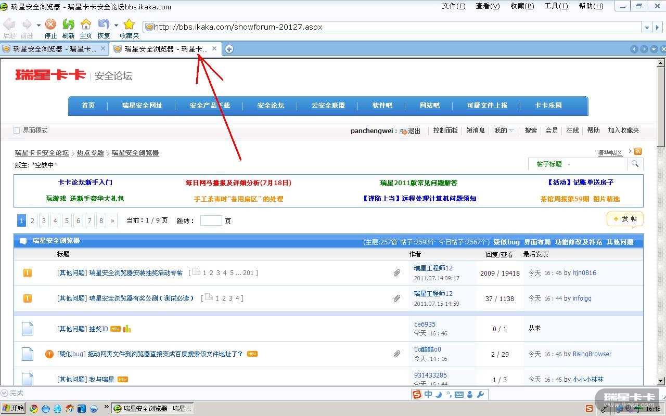Screen dimensions: 666x416
Task: Click the vertical scrollbar down arrow
Action: pyautogui.click(x=661, y=381)
